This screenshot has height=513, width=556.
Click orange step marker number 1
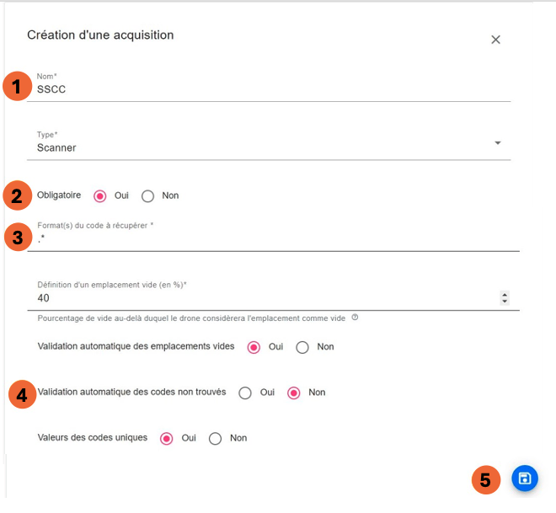14,87
